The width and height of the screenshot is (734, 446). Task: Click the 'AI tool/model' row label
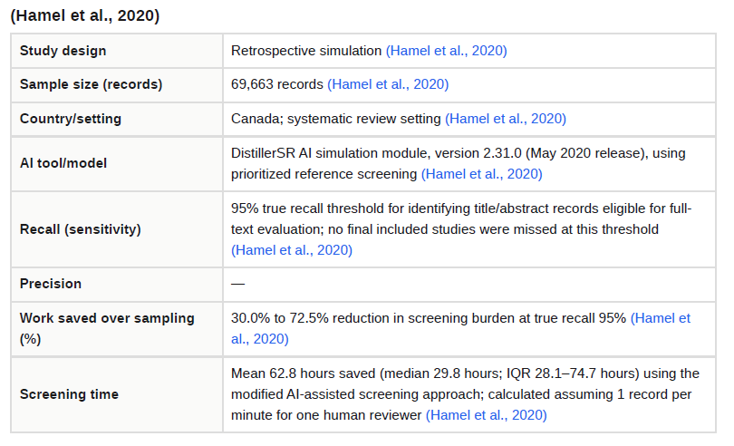[x=63, y=163]
